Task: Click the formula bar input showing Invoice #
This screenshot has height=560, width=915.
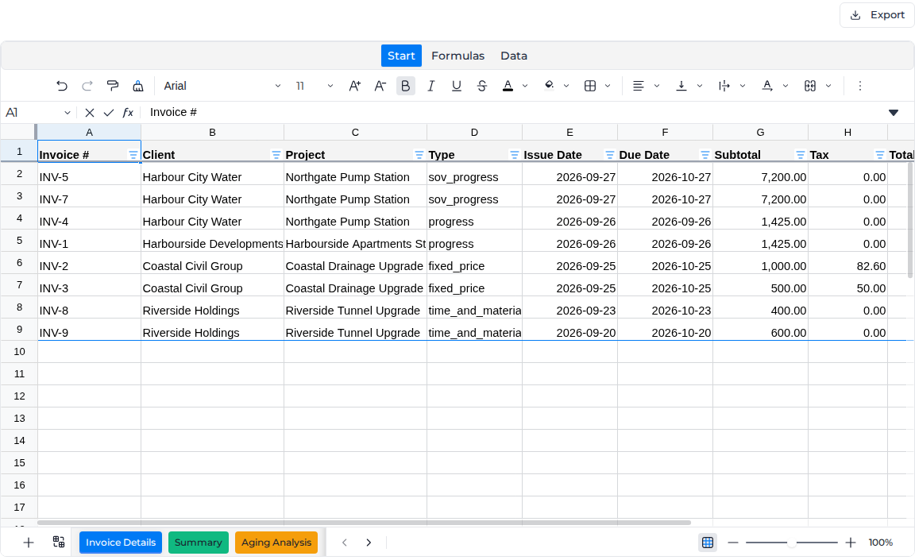Action: pos(514,113)
